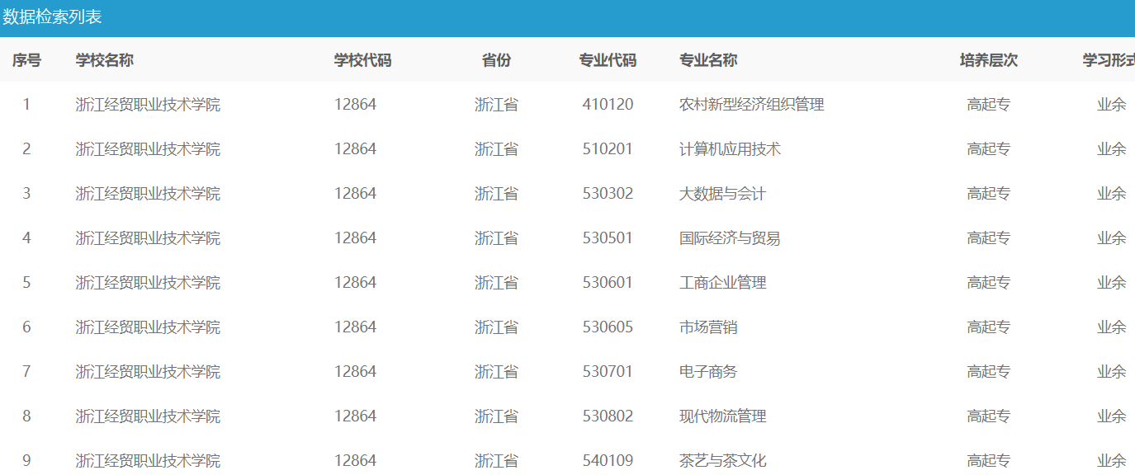
Task: Select major name 农村新型经济组织管理
Action: (x=751, y=105)
